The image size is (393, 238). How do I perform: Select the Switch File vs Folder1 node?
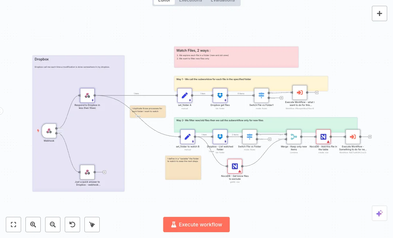261,95
